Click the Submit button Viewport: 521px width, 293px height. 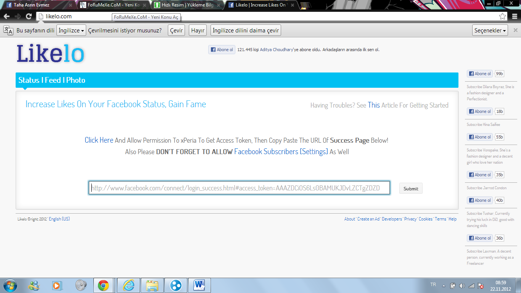coord(411,188)
